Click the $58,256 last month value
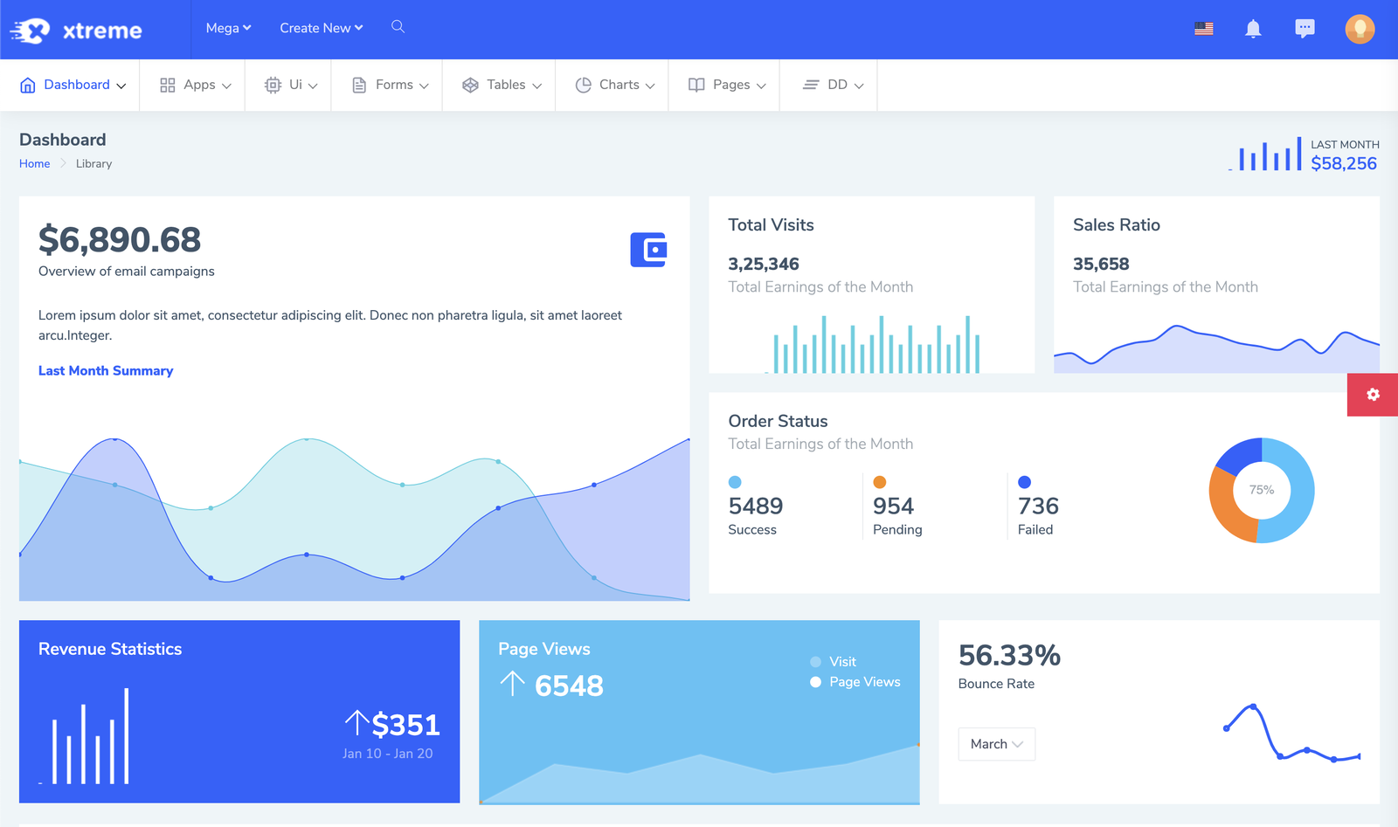Screen dimensions: 1398x827 click(x=1344, y=163)
